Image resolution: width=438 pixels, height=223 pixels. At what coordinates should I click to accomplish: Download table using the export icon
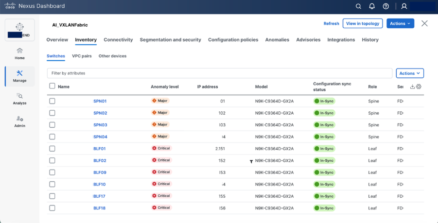(413, 86)
